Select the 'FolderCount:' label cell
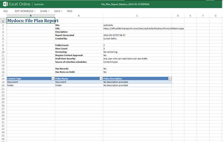This screenshot has width=223, height=142. click(x=79, y=45)
